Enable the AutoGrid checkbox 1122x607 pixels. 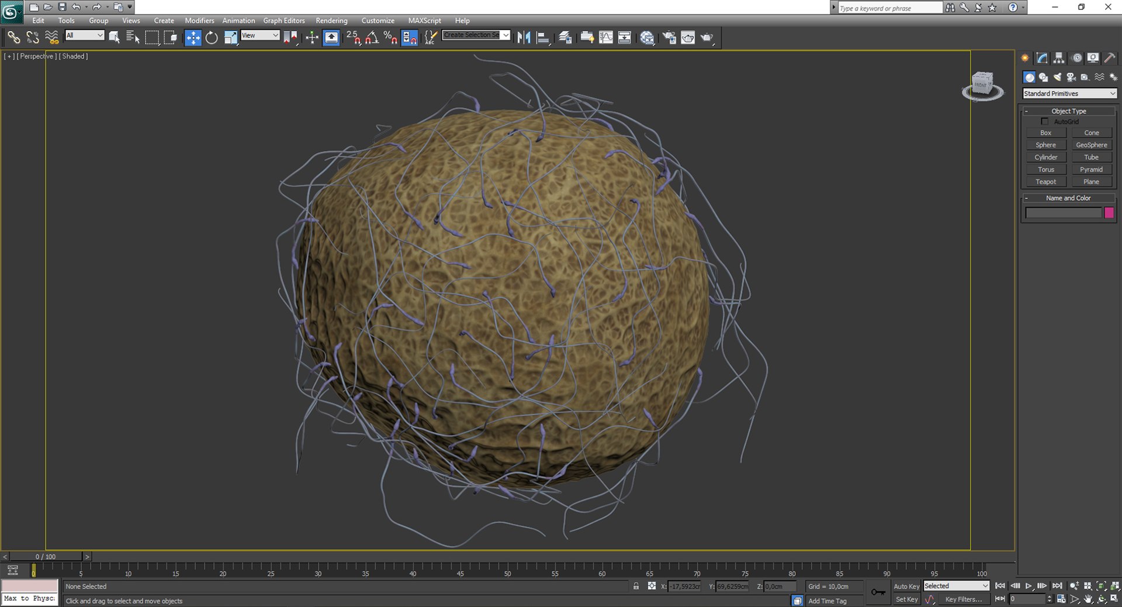(x=1045, y=122)
